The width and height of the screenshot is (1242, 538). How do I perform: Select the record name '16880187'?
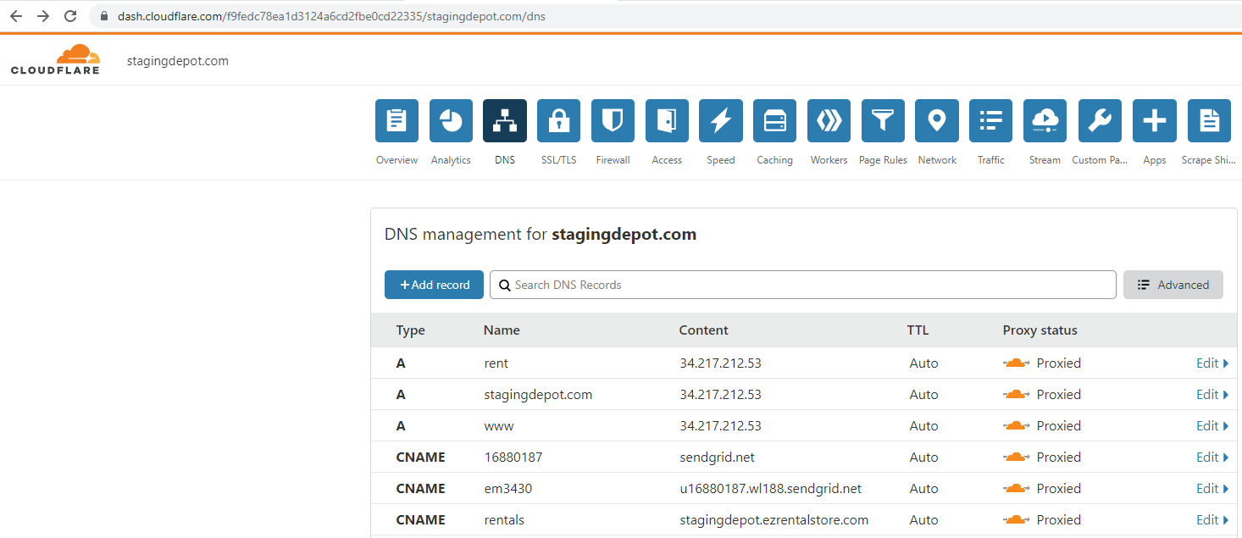click(x=513, y=458)
